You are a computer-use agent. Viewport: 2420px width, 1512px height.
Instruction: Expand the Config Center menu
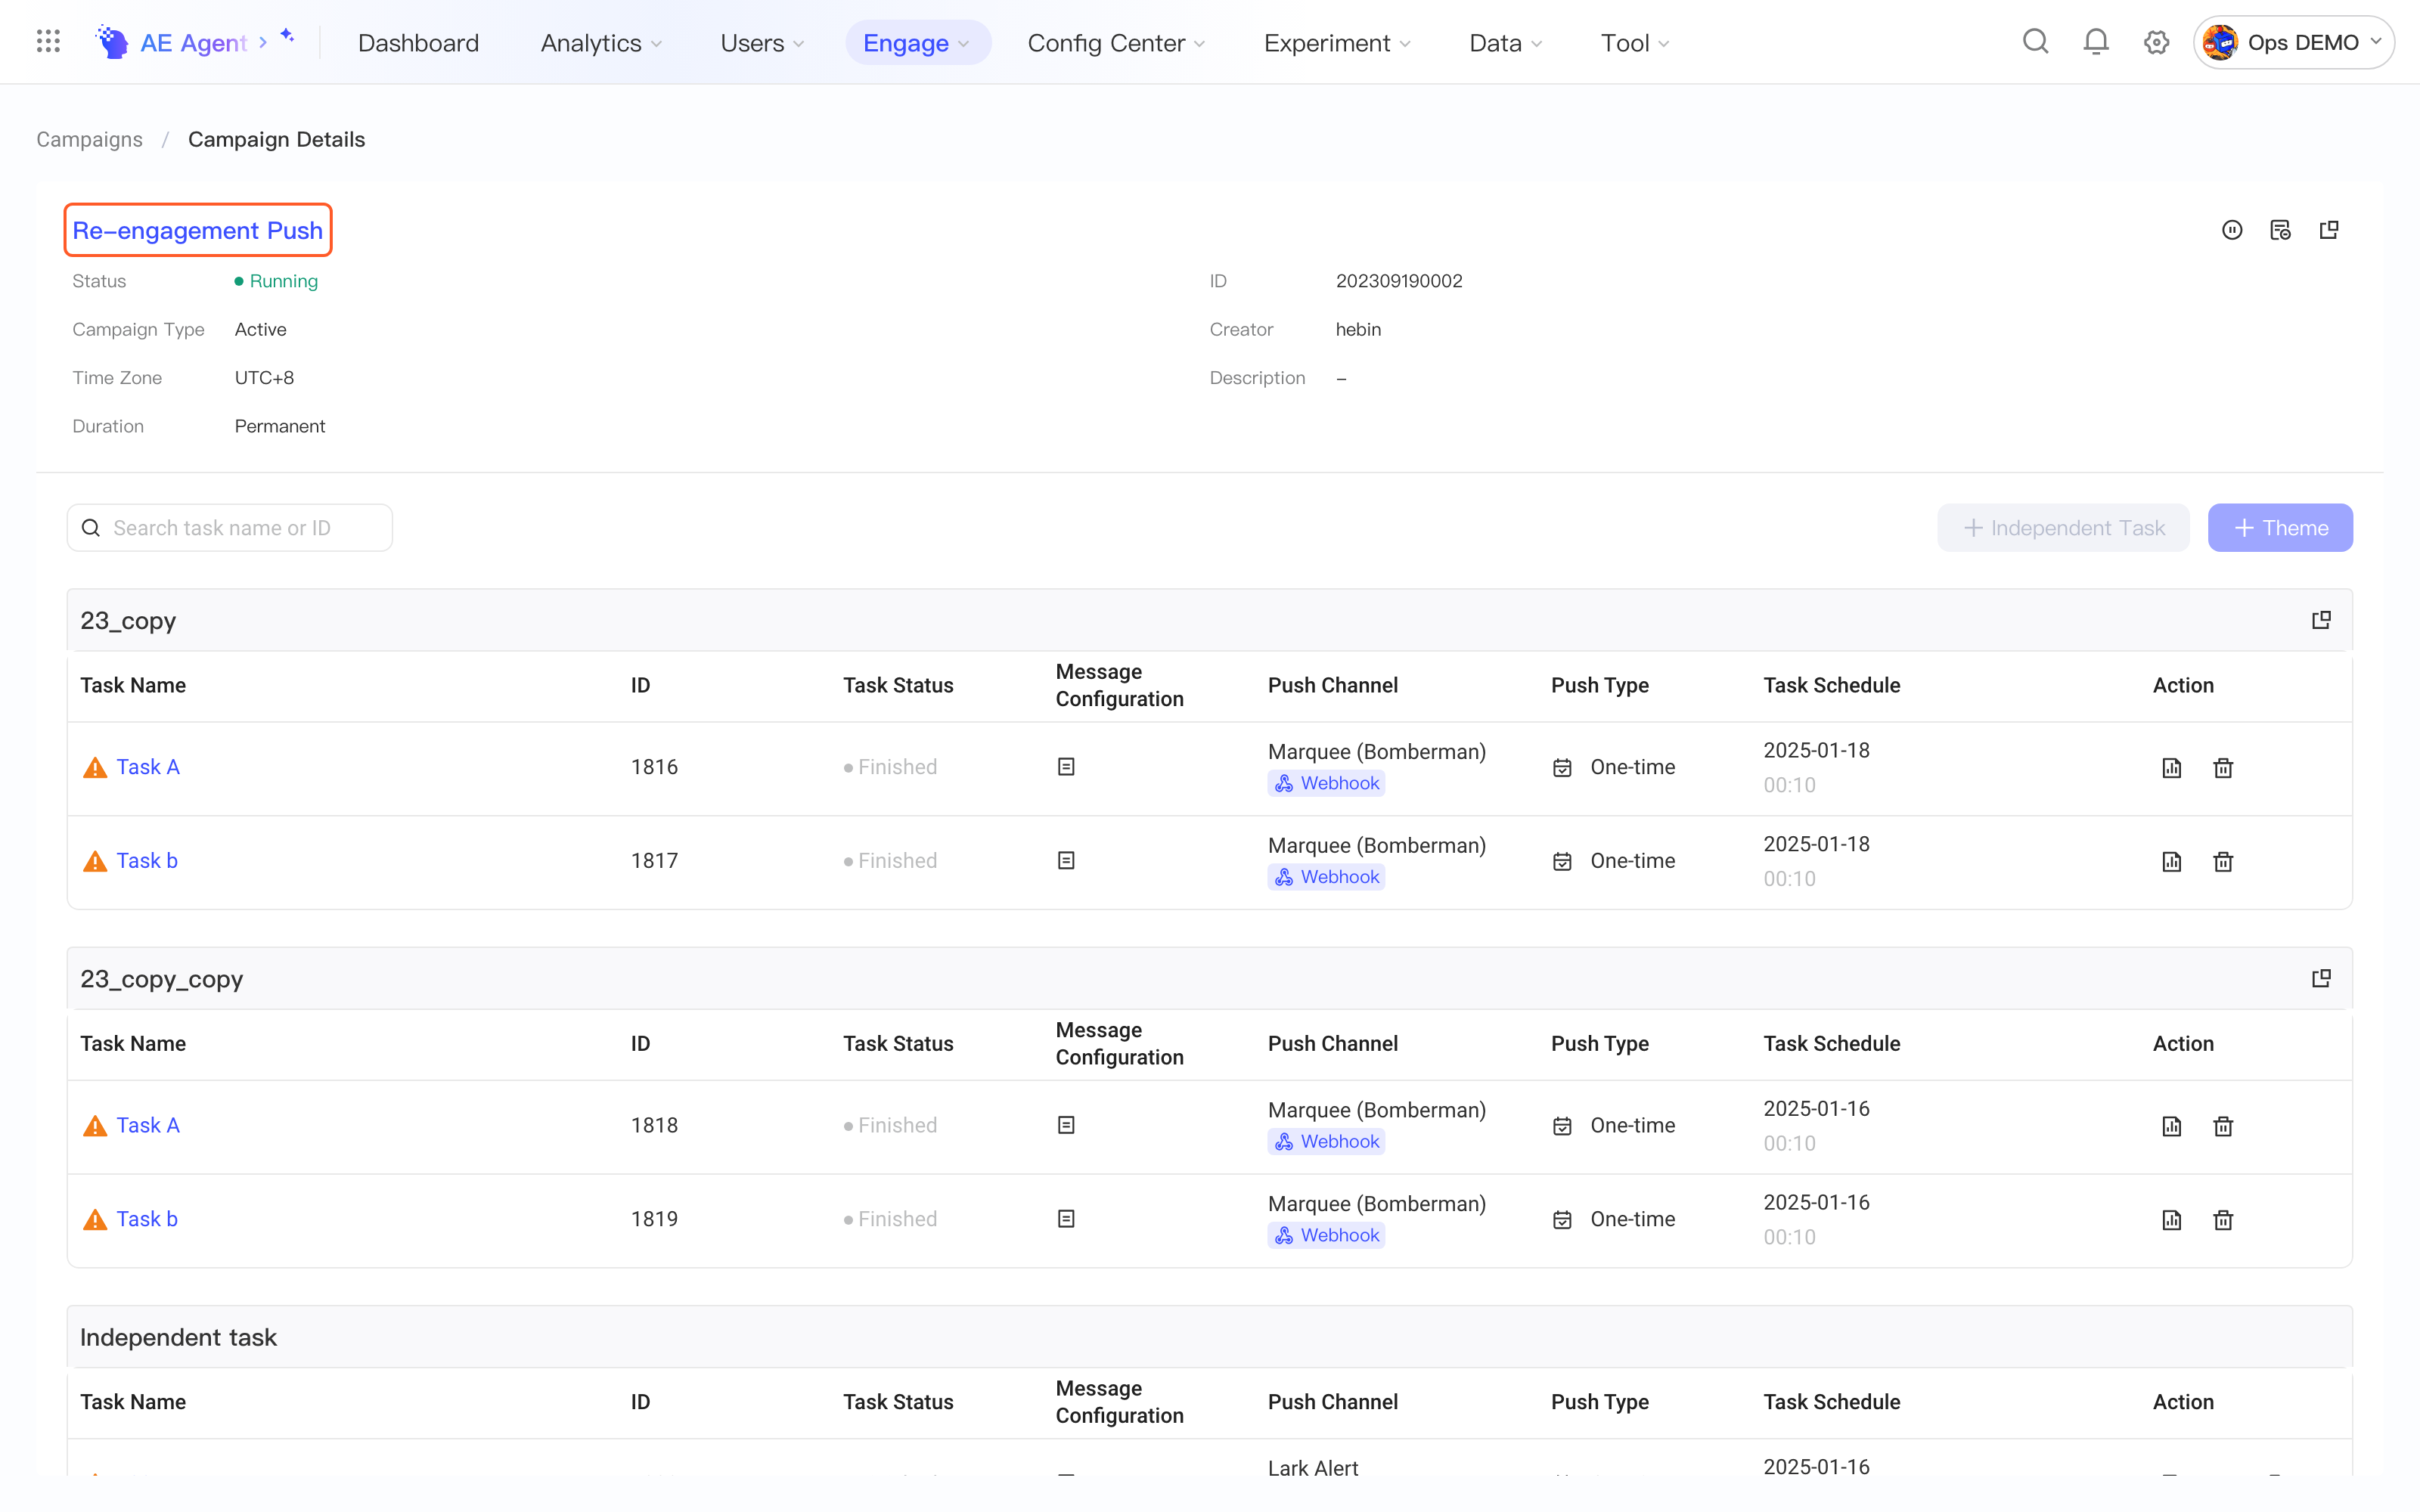pyautogui.click(x=1116, y=43)
